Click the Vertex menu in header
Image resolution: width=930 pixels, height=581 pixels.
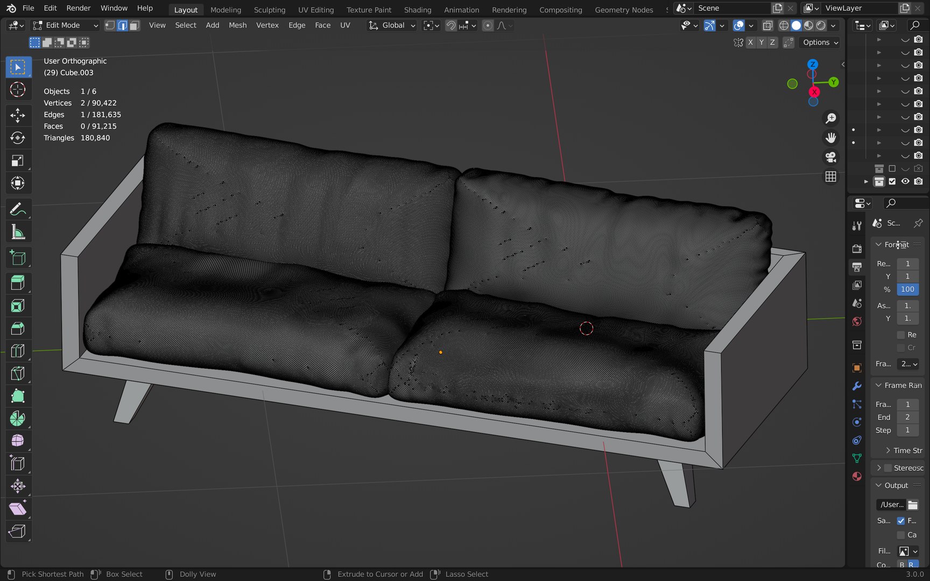coord(267,25)
